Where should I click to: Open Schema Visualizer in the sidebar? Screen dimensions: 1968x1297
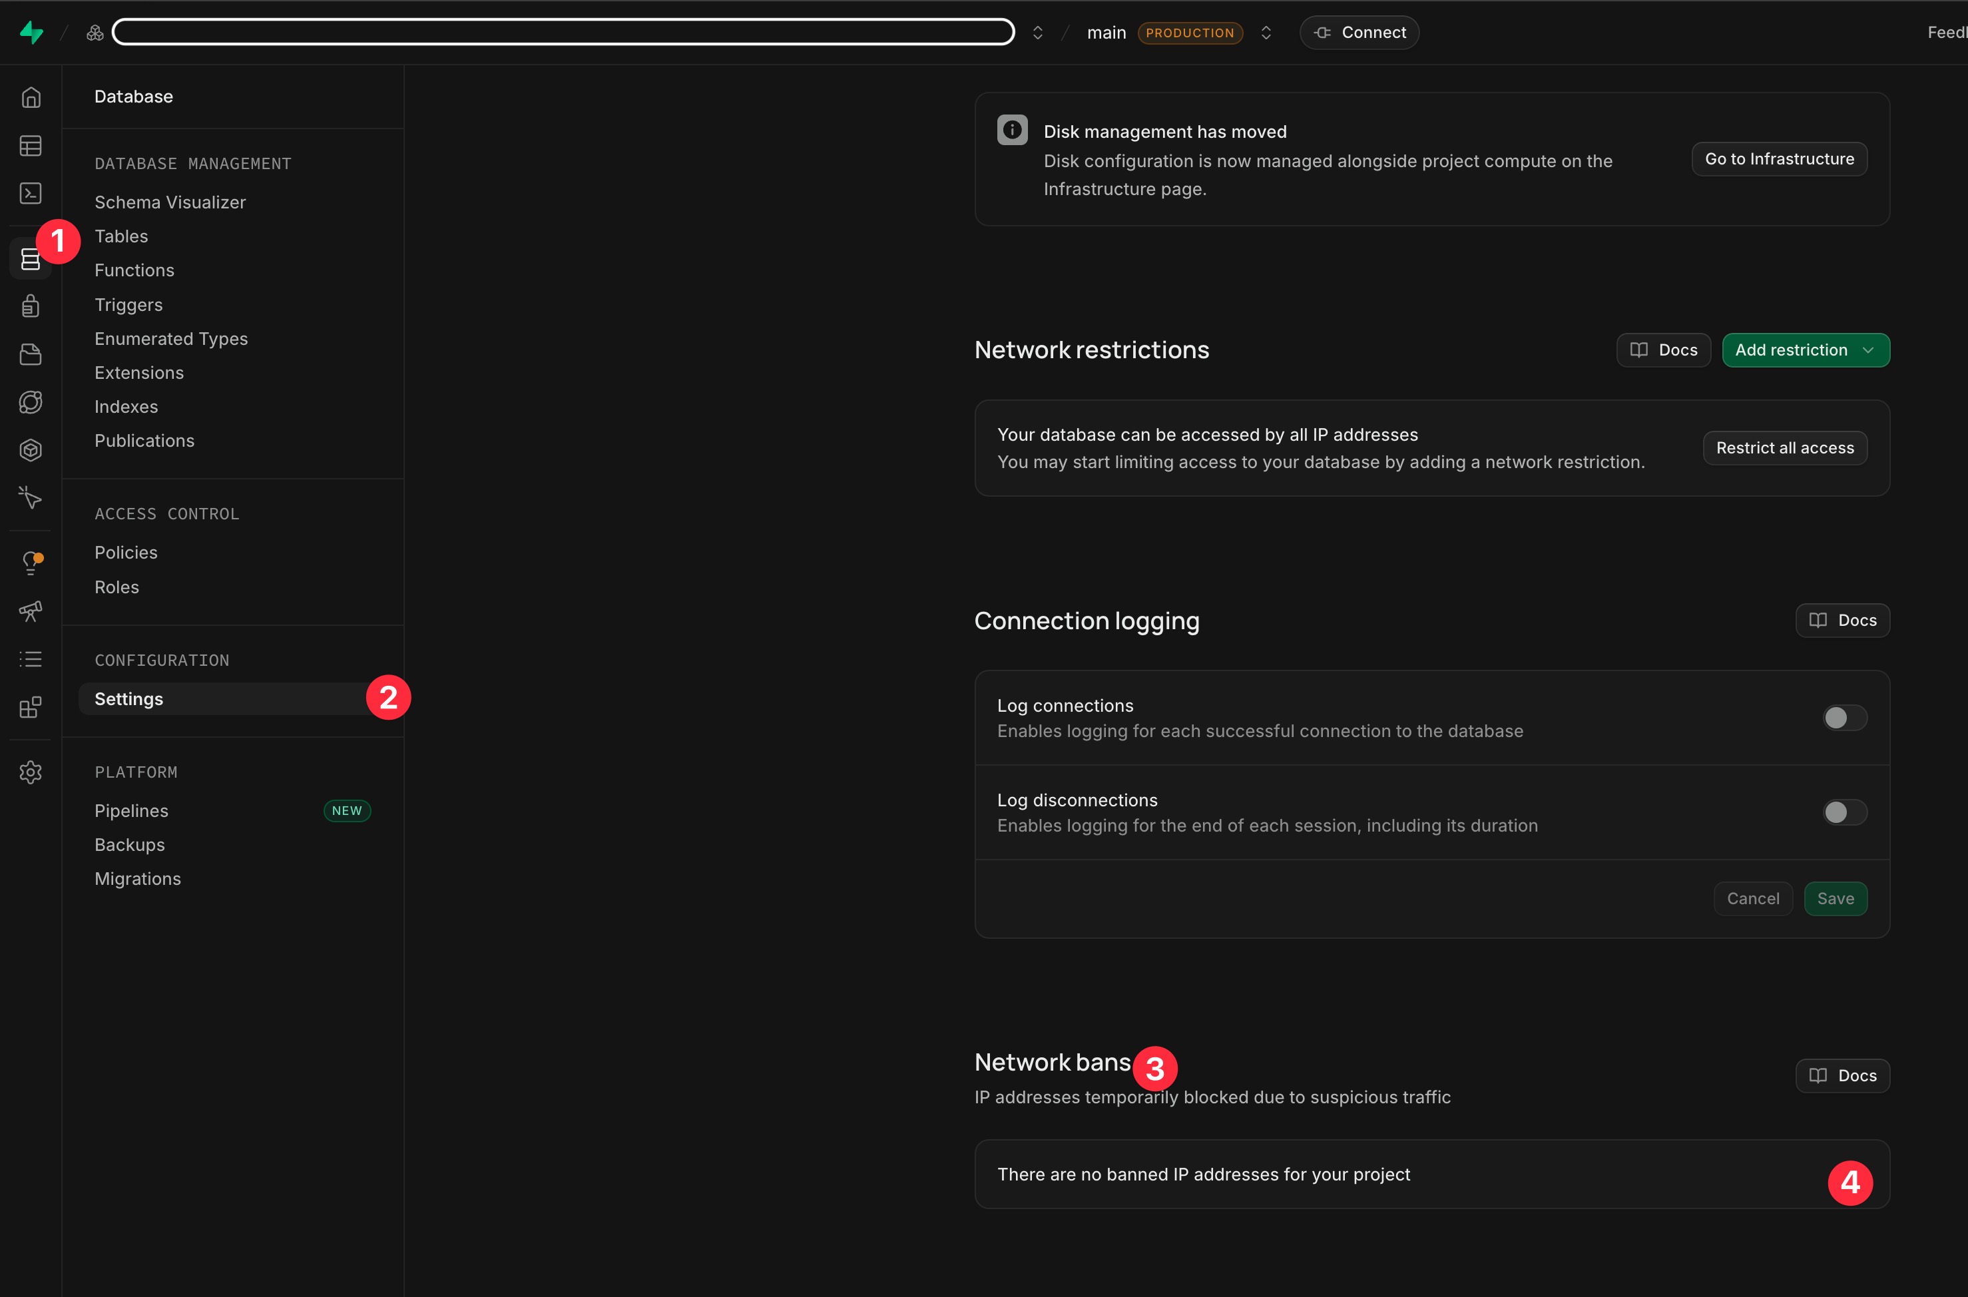pos(170,202)
